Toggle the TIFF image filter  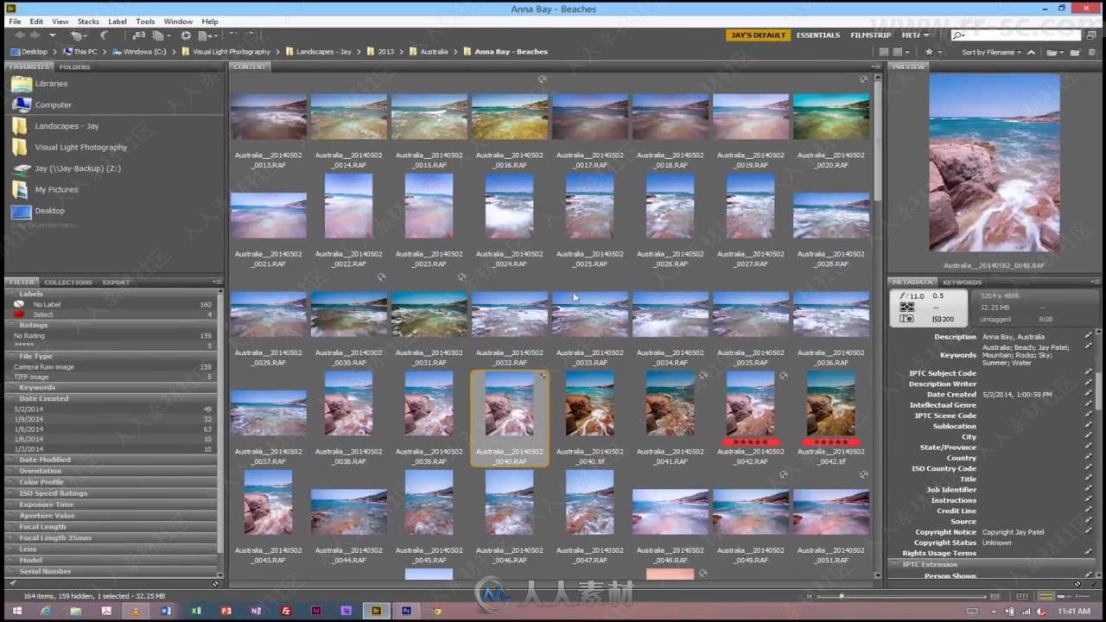click(x=111, y=377)
